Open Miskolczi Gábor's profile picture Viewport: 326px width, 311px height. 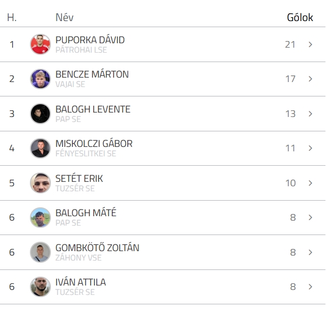click(x=40, y=148)
